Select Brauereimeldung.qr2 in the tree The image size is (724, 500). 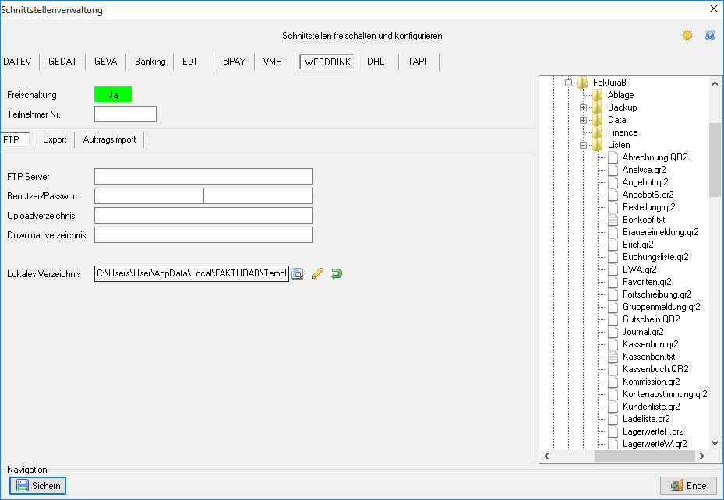(660, 232)
